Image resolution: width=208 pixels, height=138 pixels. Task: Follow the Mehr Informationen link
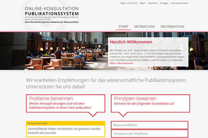coord(121,63)
